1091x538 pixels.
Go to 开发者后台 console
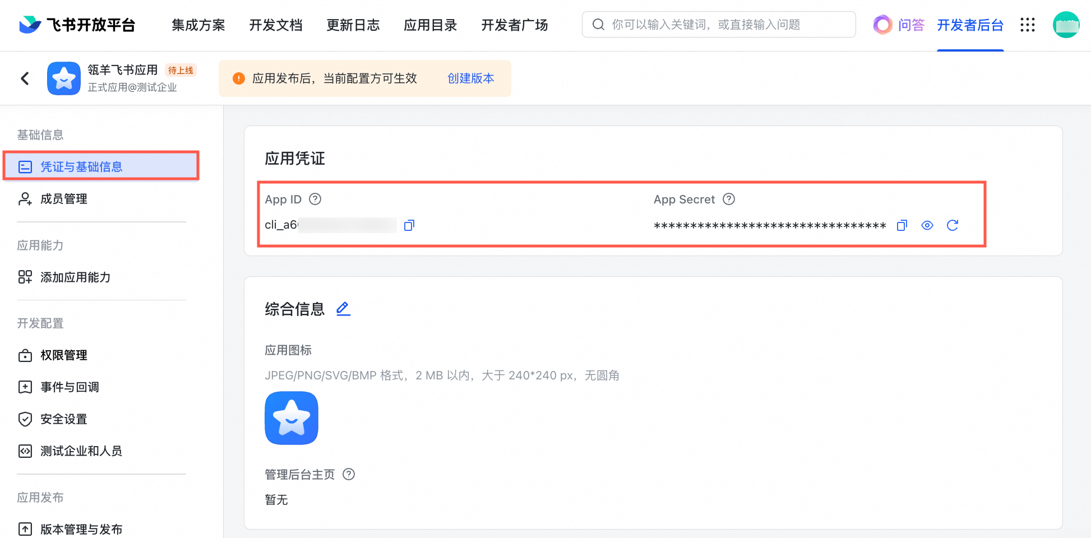coord(970,25)
